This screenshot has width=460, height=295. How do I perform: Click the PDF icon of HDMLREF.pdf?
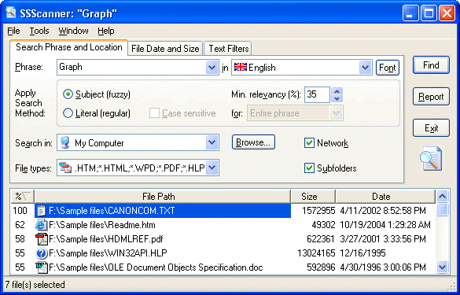[x=42, y=239]
